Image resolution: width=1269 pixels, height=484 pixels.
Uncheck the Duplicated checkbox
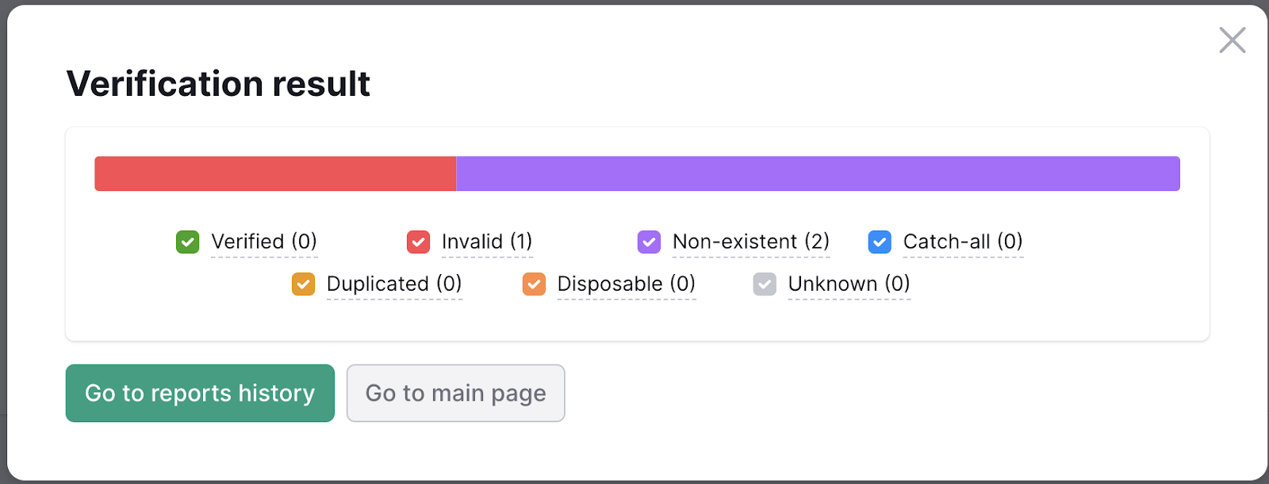pos(303,284)
